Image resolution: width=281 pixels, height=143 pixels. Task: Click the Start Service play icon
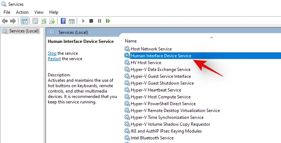coord(83,21)
